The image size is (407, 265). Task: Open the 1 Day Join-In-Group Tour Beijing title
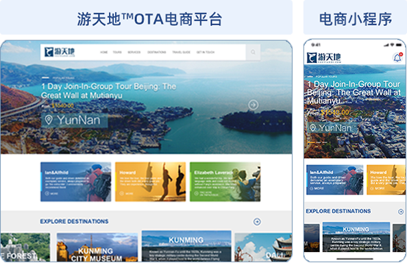(x=108, y=91)
